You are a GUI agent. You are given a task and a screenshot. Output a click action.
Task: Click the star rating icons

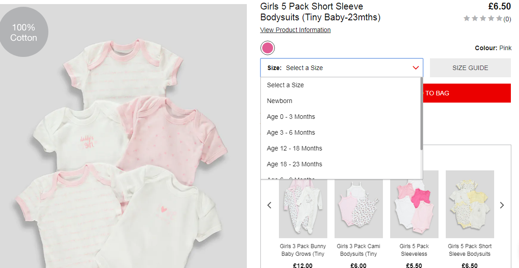coord(483,19)
